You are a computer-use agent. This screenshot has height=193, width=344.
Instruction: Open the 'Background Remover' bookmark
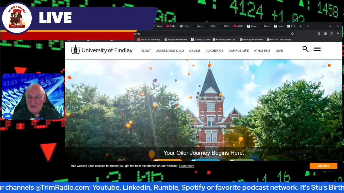coord(177,39)
